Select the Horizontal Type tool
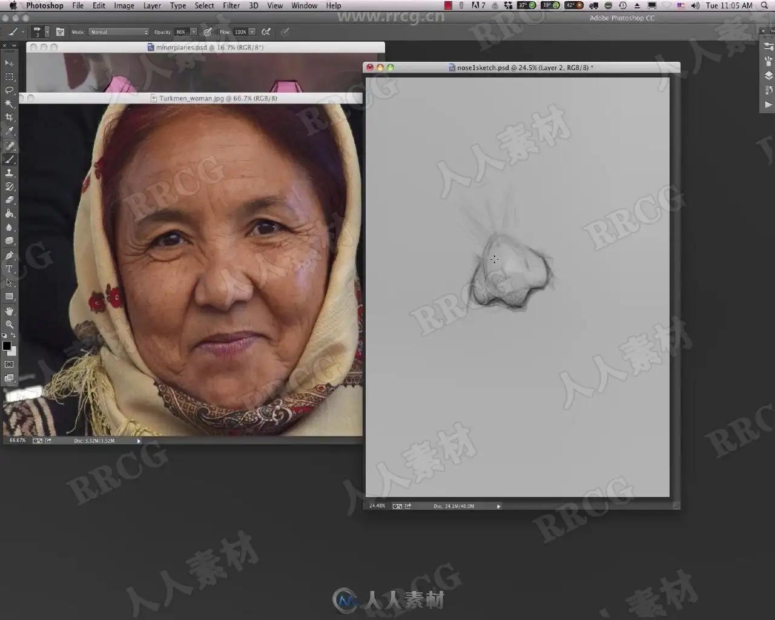 tap(9, 269)
